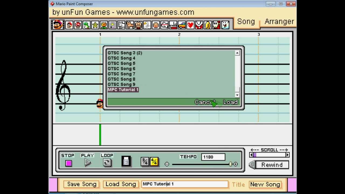Choose GTSC Song 6 from list
345x194 pixels.
pyautogui.click(x=122, y=69)
